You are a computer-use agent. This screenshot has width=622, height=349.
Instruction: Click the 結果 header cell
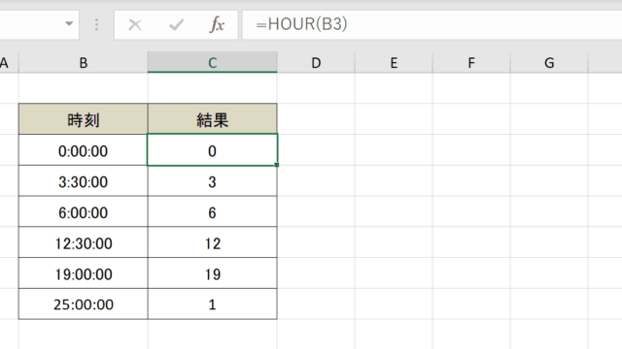(212, 119)
